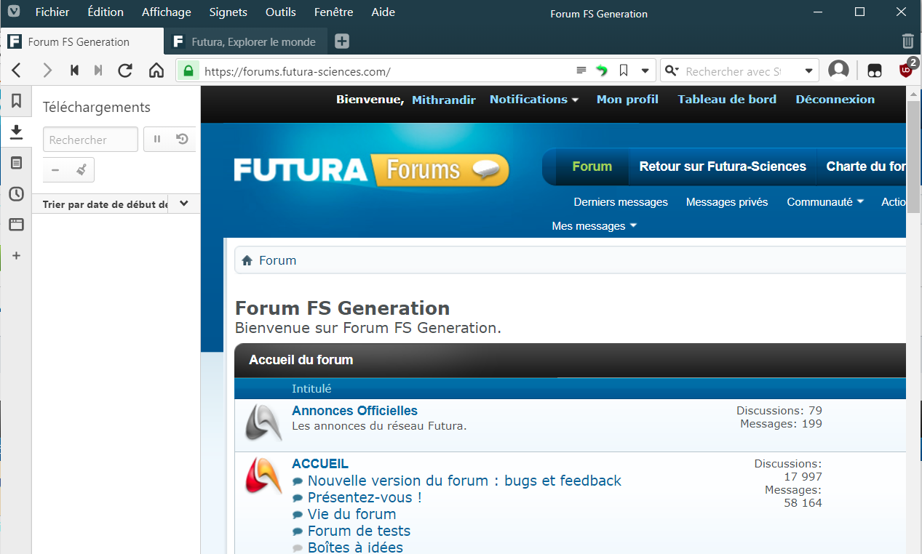Open the Signets menu
The image size is (922, 554).
point(228,12)
